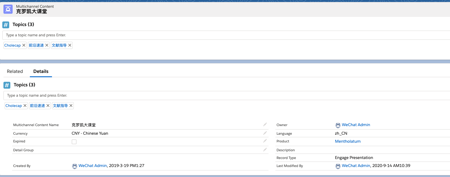This screenshot has width=450, height=177.
Task: Open 前沿速递 topic link in upper Topics panel
Action: point(36,45)
